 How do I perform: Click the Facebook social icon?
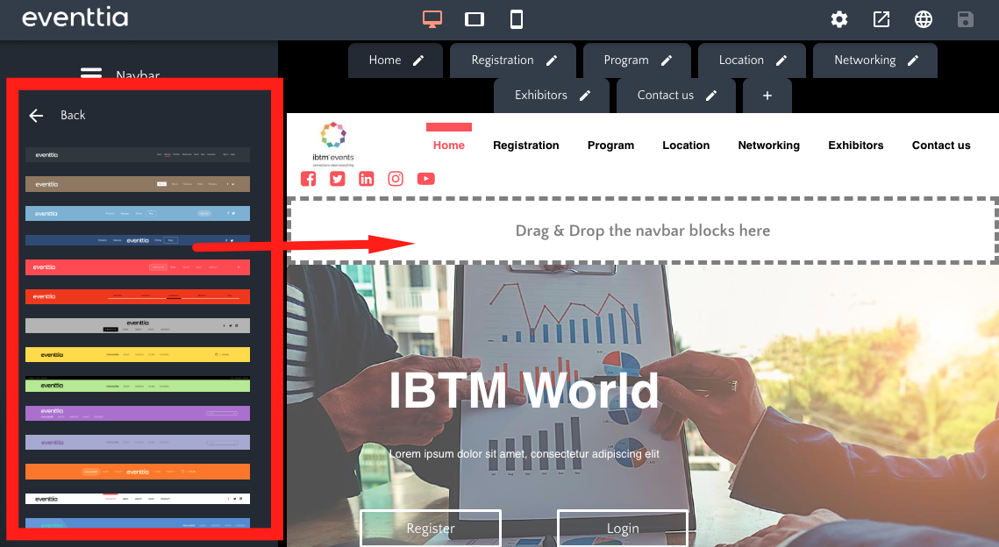click(309, 179)
